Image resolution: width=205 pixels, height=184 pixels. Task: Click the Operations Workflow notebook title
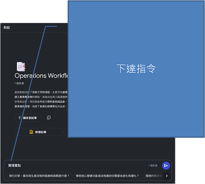41,76
